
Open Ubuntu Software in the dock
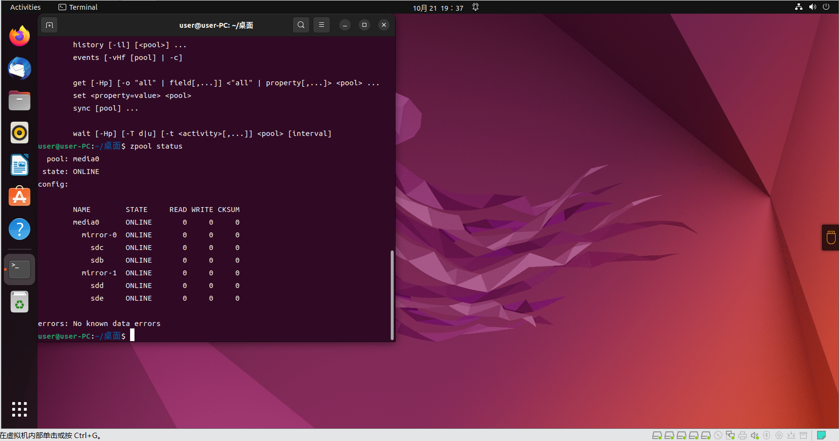pos(19,197)
